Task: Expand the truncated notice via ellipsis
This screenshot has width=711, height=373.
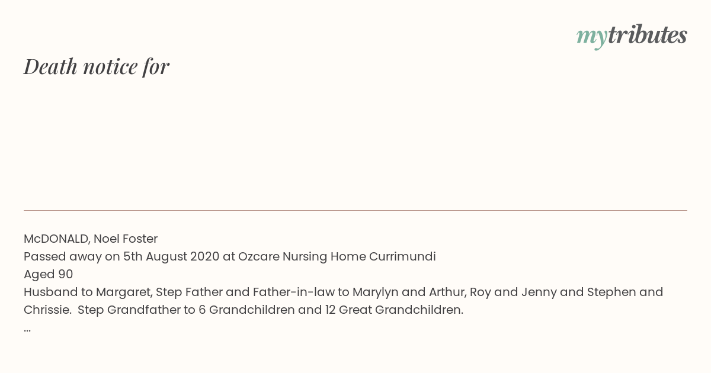Action: pos(27,330)
